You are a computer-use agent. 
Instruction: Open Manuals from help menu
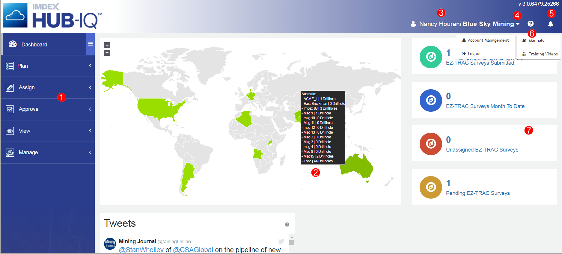click(538, 40)
